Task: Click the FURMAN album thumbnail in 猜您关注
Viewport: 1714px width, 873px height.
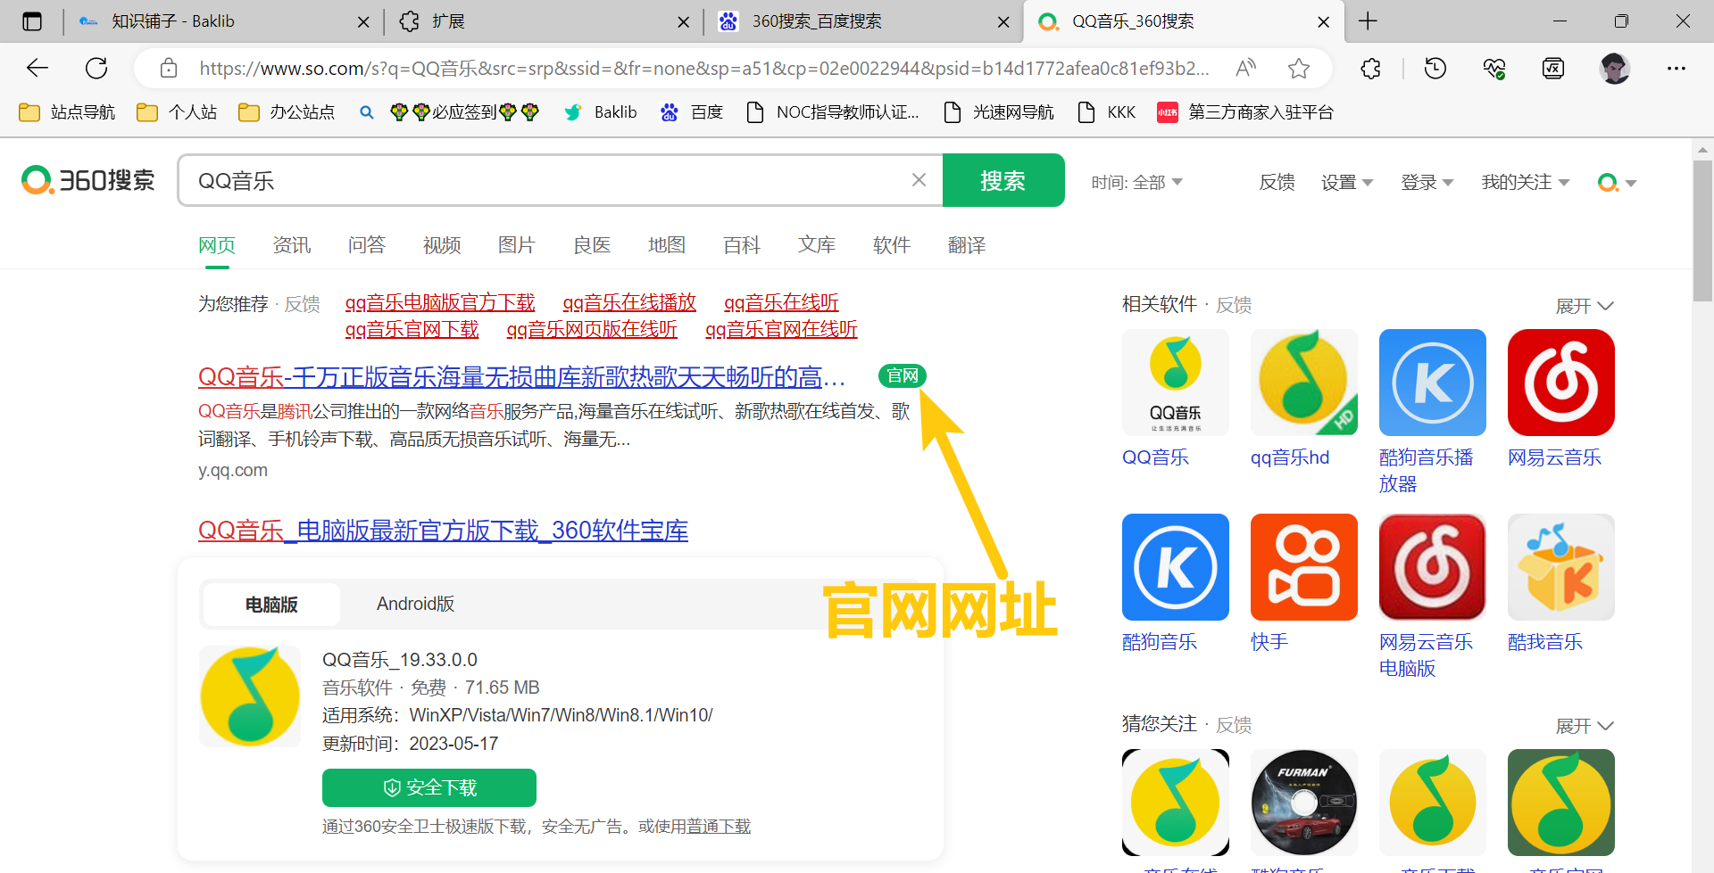Action: point(1304,803)
